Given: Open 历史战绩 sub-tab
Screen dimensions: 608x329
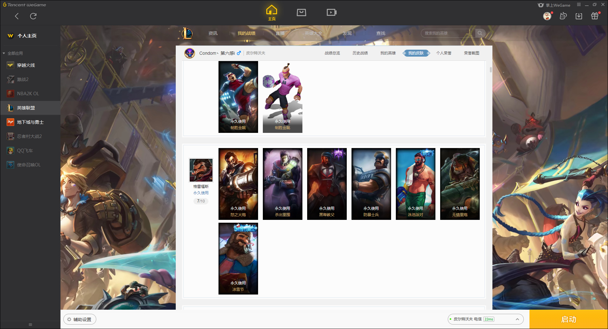Looking at the screenshot, I should point(360,53).
